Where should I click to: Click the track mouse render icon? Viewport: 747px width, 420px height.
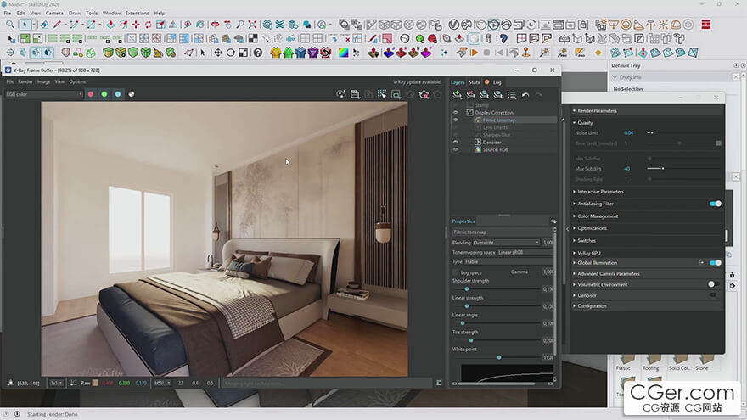(x=382, y=94)
